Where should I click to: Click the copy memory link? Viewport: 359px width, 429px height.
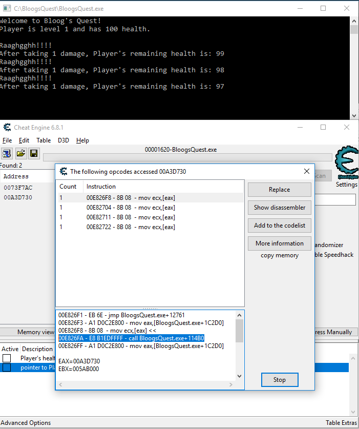pyautogui.click(x=280, y=255)
